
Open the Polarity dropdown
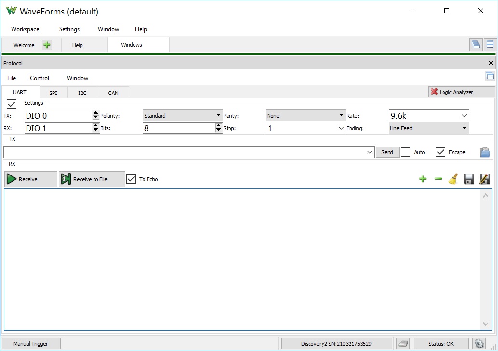pyautogui.click(x=183, y=116)
